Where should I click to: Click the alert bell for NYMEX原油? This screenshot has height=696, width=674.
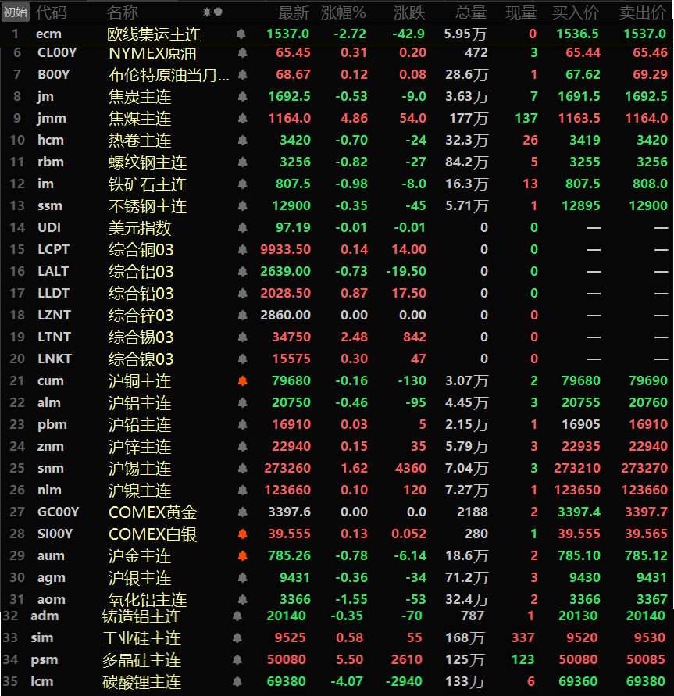click(x=242, y=53)
